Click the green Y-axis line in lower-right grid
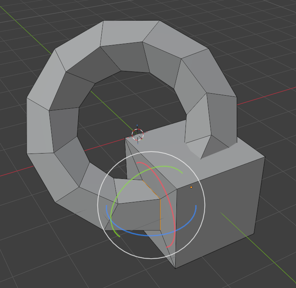 (259, 248)
